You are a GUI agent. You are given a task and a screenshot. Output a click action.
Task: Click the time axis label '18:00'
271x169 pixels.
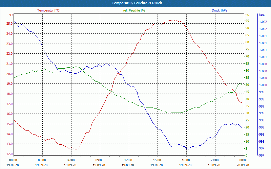(186, 160)
